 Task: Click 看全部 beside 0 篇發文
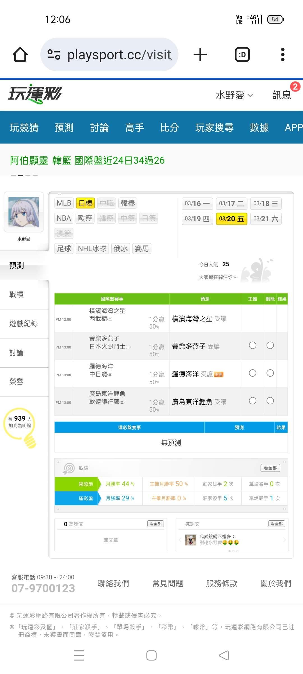(155, 524)
